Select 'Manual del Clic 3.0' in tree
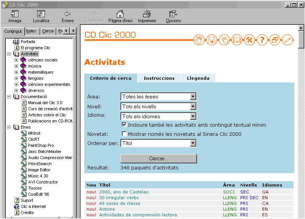Image resolution: width=305 pixels, height=219 pixels. (x=45, y=103)
